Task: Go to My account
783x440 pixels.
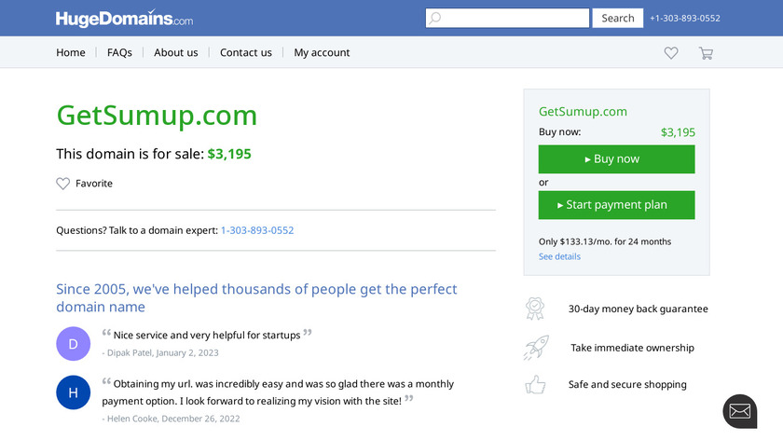Action: pos(322,53)
